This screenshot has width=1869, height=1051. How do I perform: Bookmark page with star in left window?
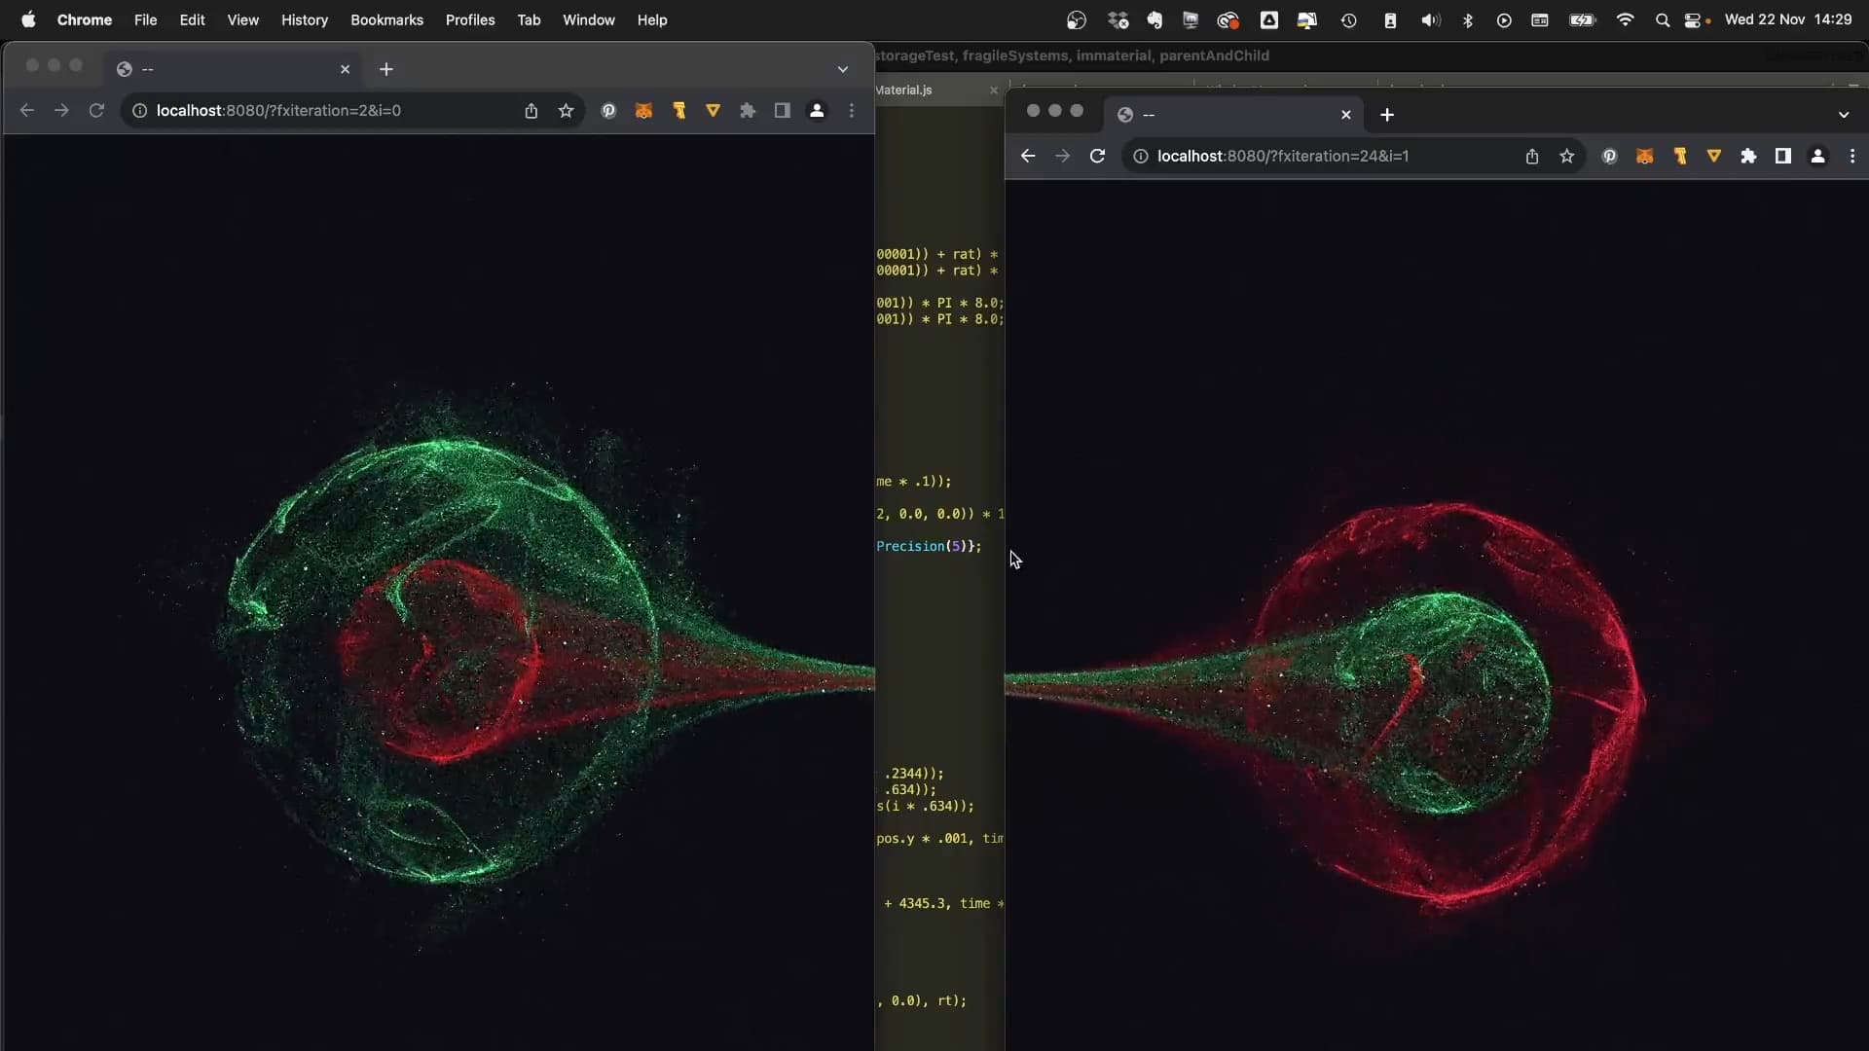[566, 111]
